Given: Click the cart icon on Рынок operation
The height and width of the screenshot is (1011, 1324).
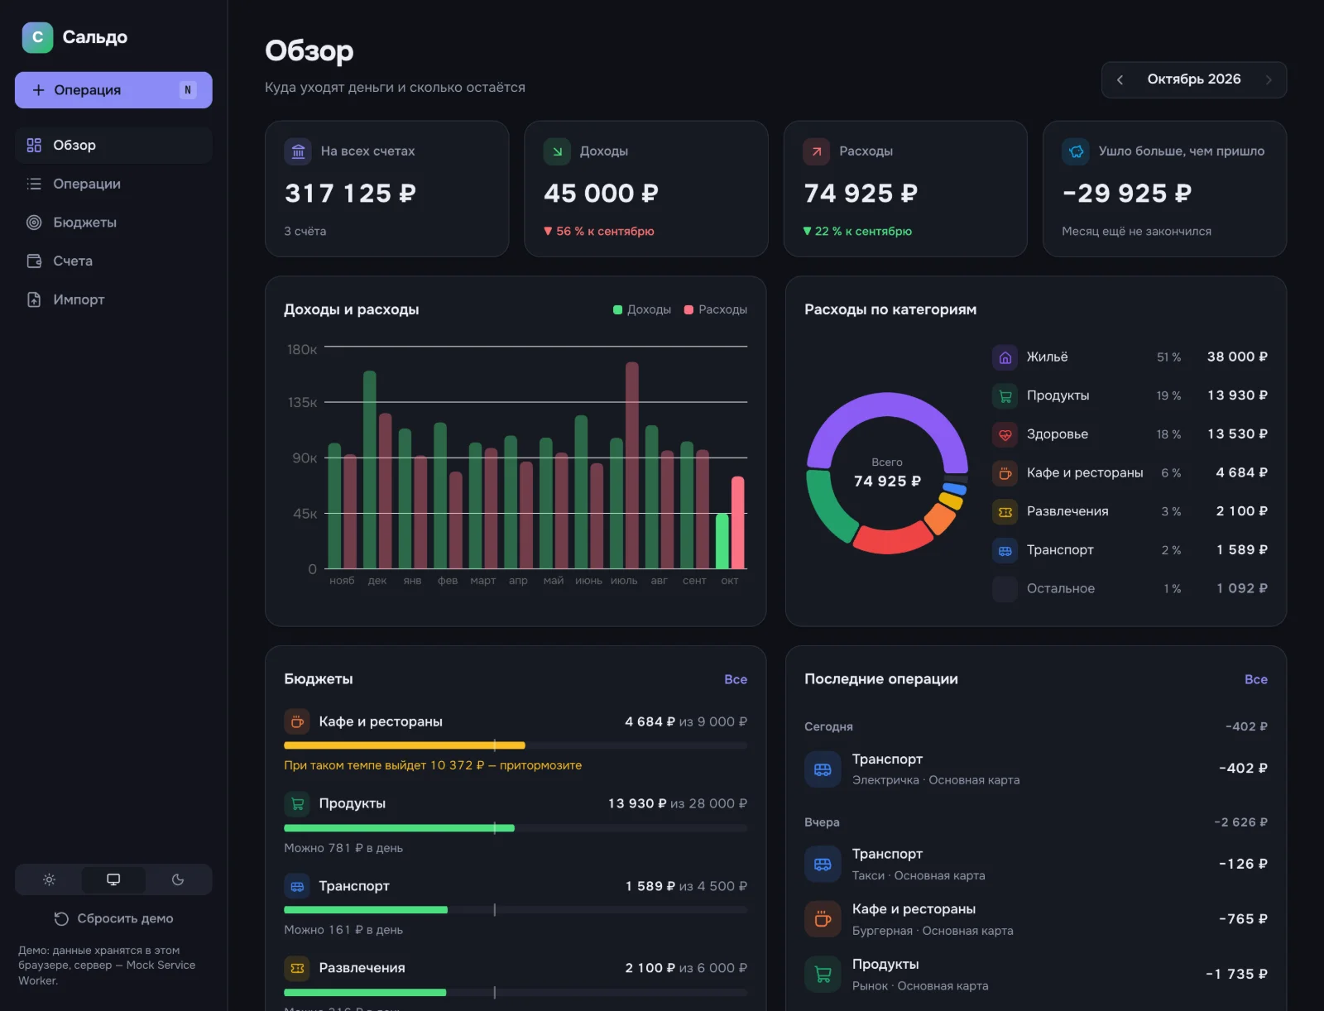Looking at the screenshot, I should pyautogui.click(x=823, y=975).
